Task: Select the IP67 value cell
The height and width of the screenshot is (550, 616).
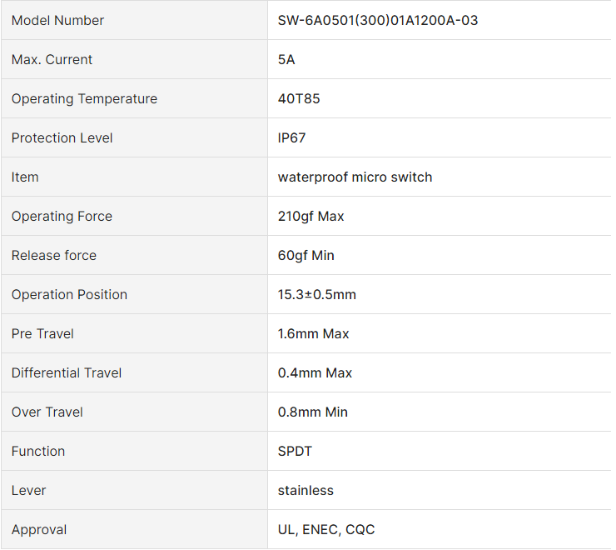Action: click(x=291, y=138)
